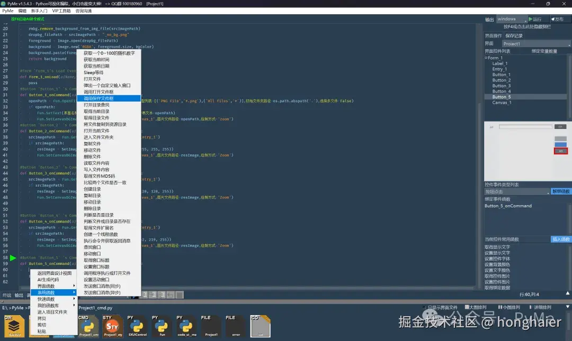Open the EXUIControl Python file icon
The height and width of the screenshot is (341, 572).
pyautogui.click(x=137, y=326)
